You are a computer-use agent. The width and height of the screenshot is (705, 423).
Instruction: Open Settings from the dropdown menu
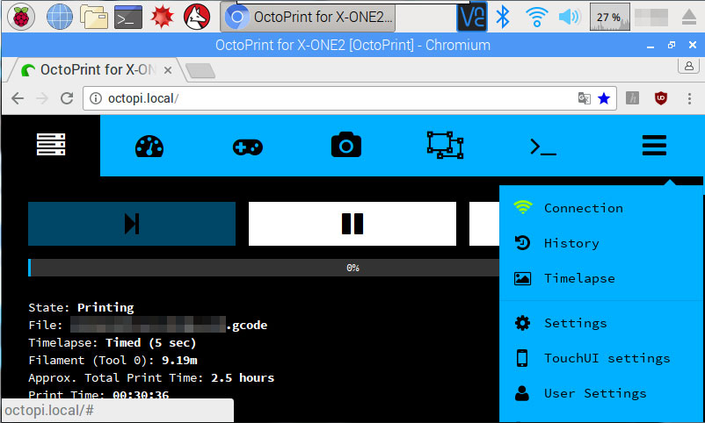(601, 323)
